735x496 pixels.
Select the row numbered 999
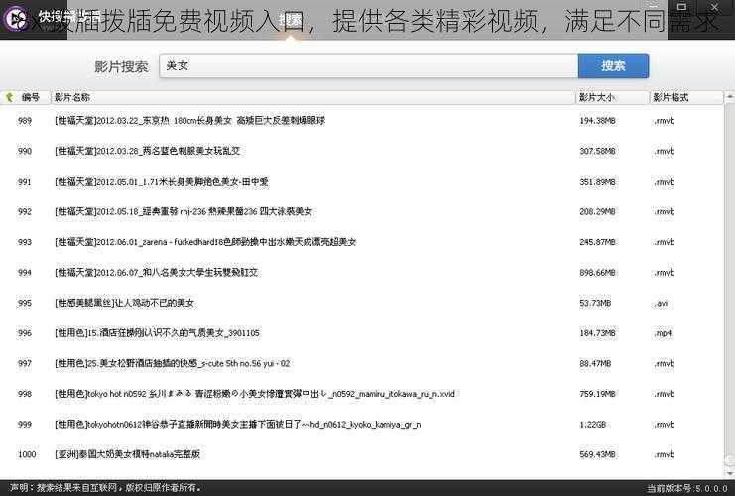361,425
